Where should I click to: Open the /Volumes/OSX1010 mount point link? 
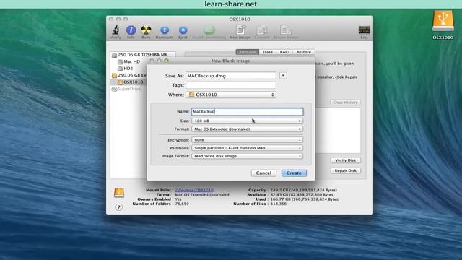[194, 190]
